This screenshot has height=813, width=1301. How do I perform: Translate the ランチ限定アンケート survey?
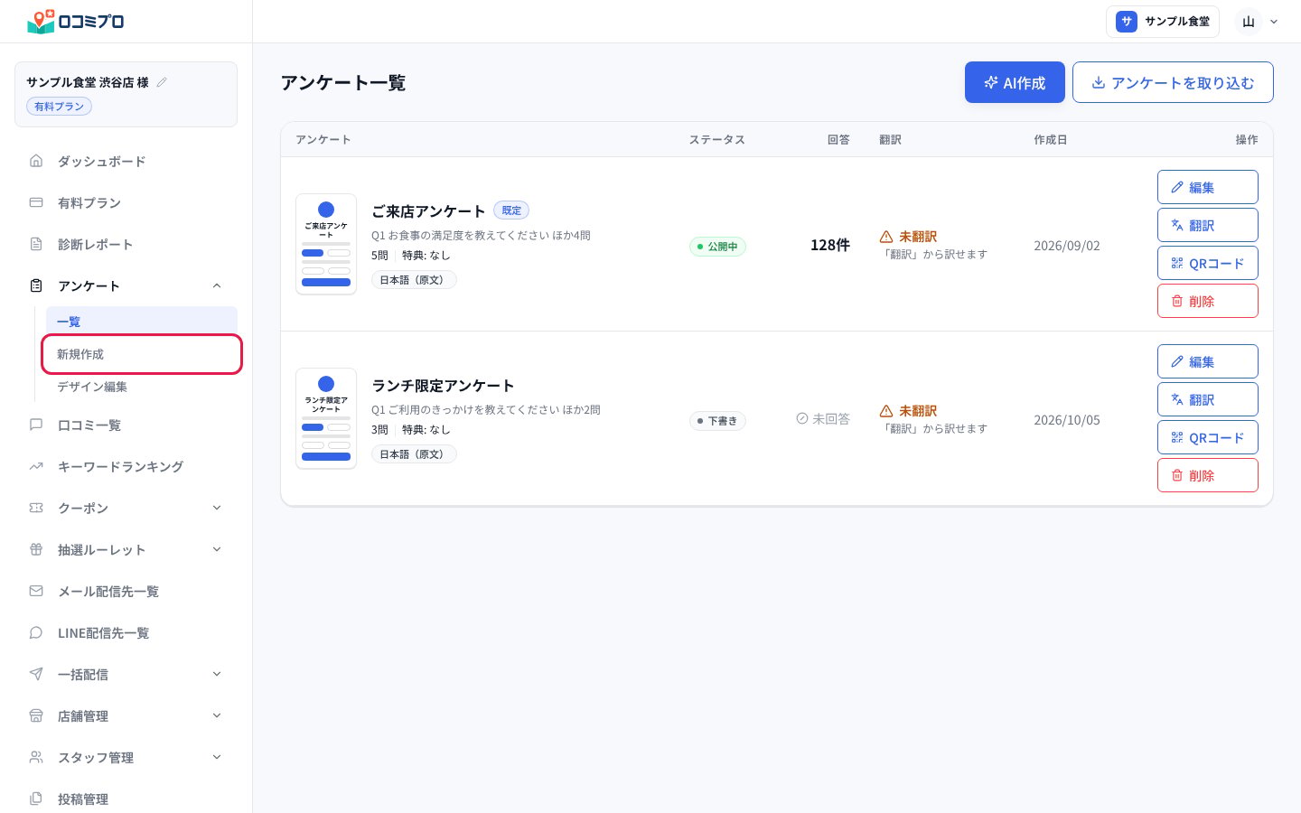(x=1207, y=399)
